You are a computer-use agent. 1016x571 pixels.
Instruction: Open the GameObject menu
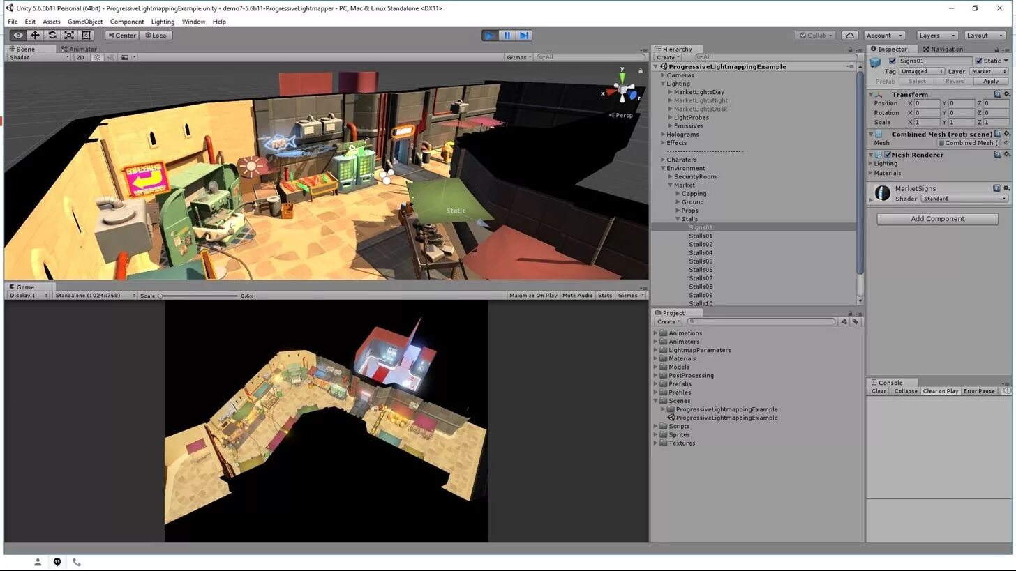point(85,22)
